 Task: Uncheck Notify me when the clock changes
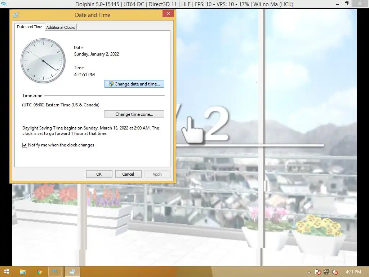pos(25,145)
